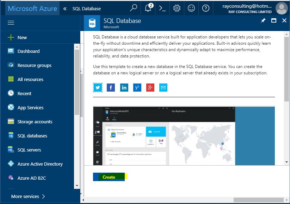Navigate to SQL databases
Viewport: 290px width, 204px height.
click(x=32, y=136)
